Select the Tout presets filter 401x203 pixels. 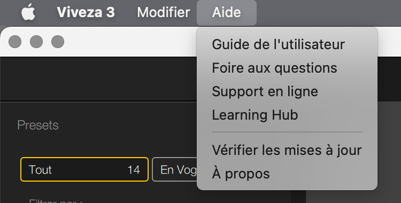pos(84,169)
